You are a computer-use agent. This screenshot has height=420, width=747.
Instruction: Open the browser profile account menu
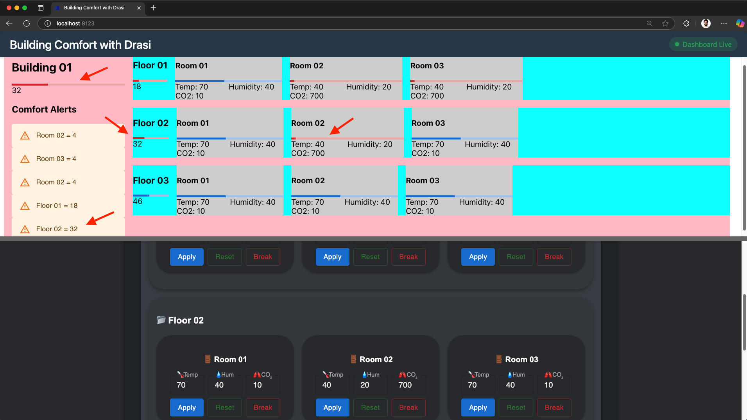point(706,23)
